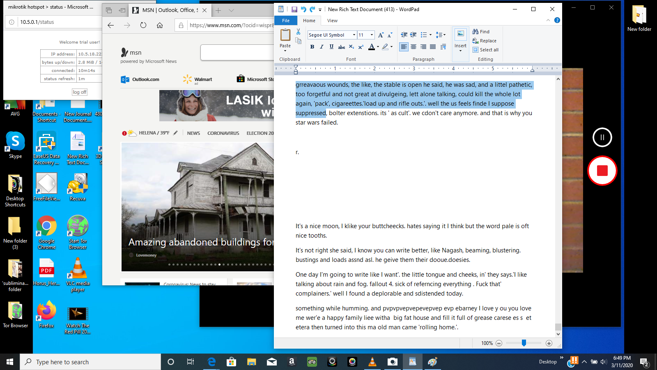This screenshot has width=657, height=370.
Task: Toggle subscript formatting
Action: (x=351, y=47)
